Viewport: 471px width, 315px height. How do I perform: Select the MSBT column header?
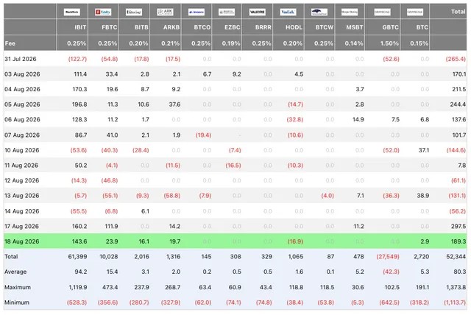pos(355,27)
